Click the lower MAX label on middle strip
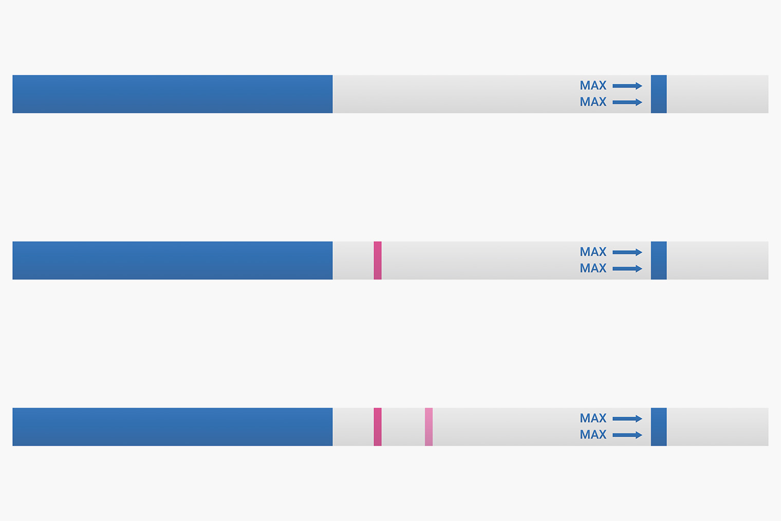 (593, 268)
